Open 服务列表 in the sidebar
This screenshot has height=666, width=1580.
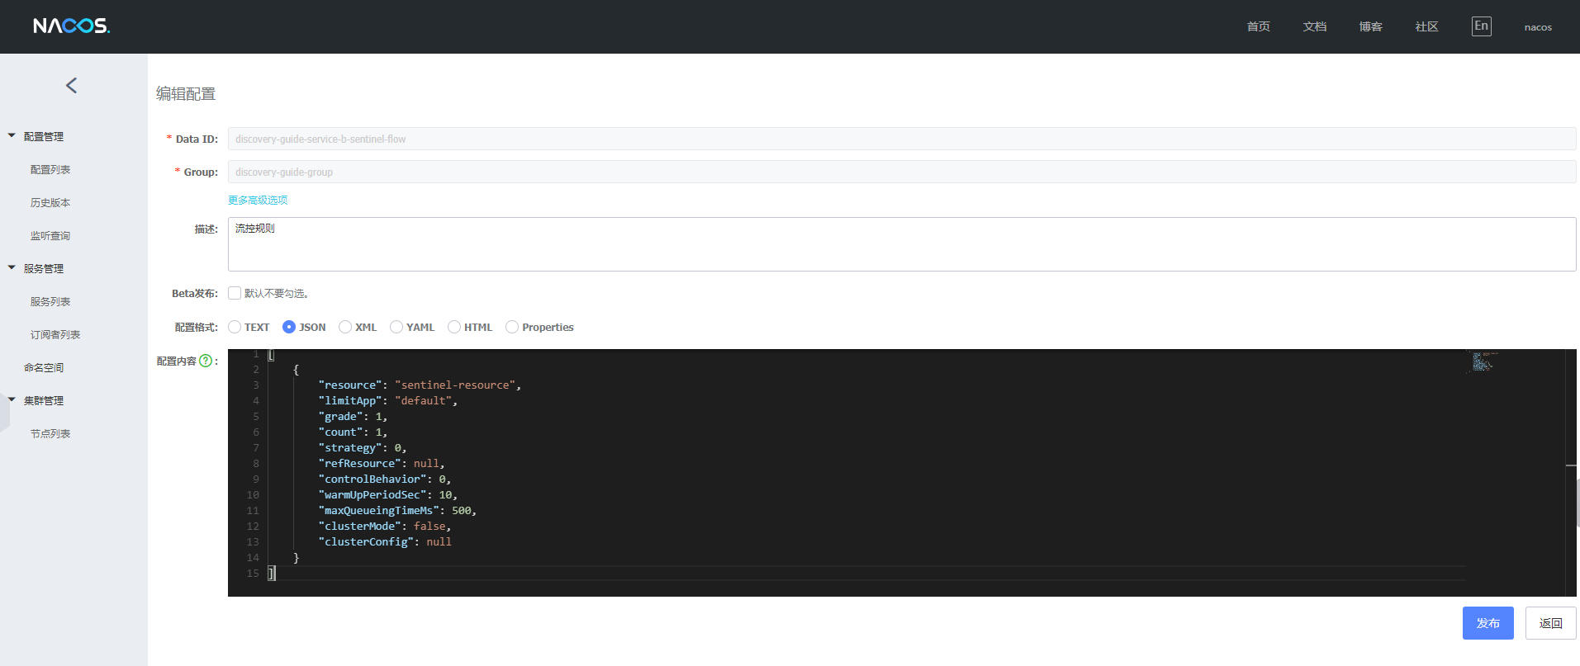point(50,301)
